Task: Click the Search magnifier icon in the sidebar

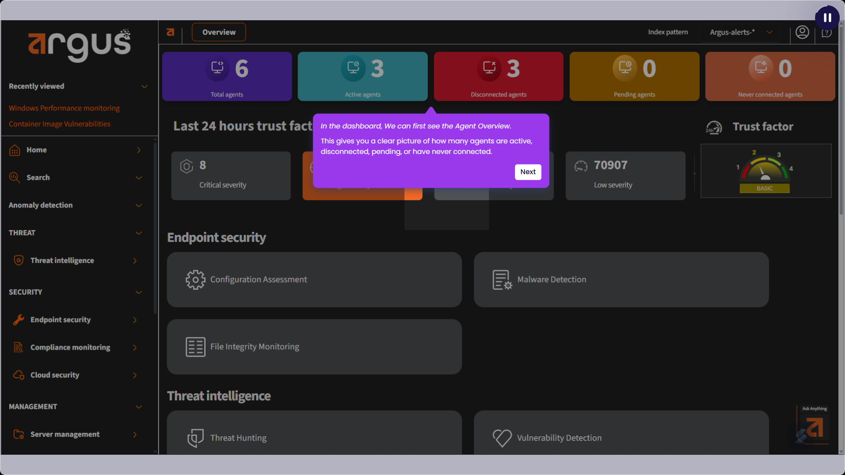Action: point(15,178)
